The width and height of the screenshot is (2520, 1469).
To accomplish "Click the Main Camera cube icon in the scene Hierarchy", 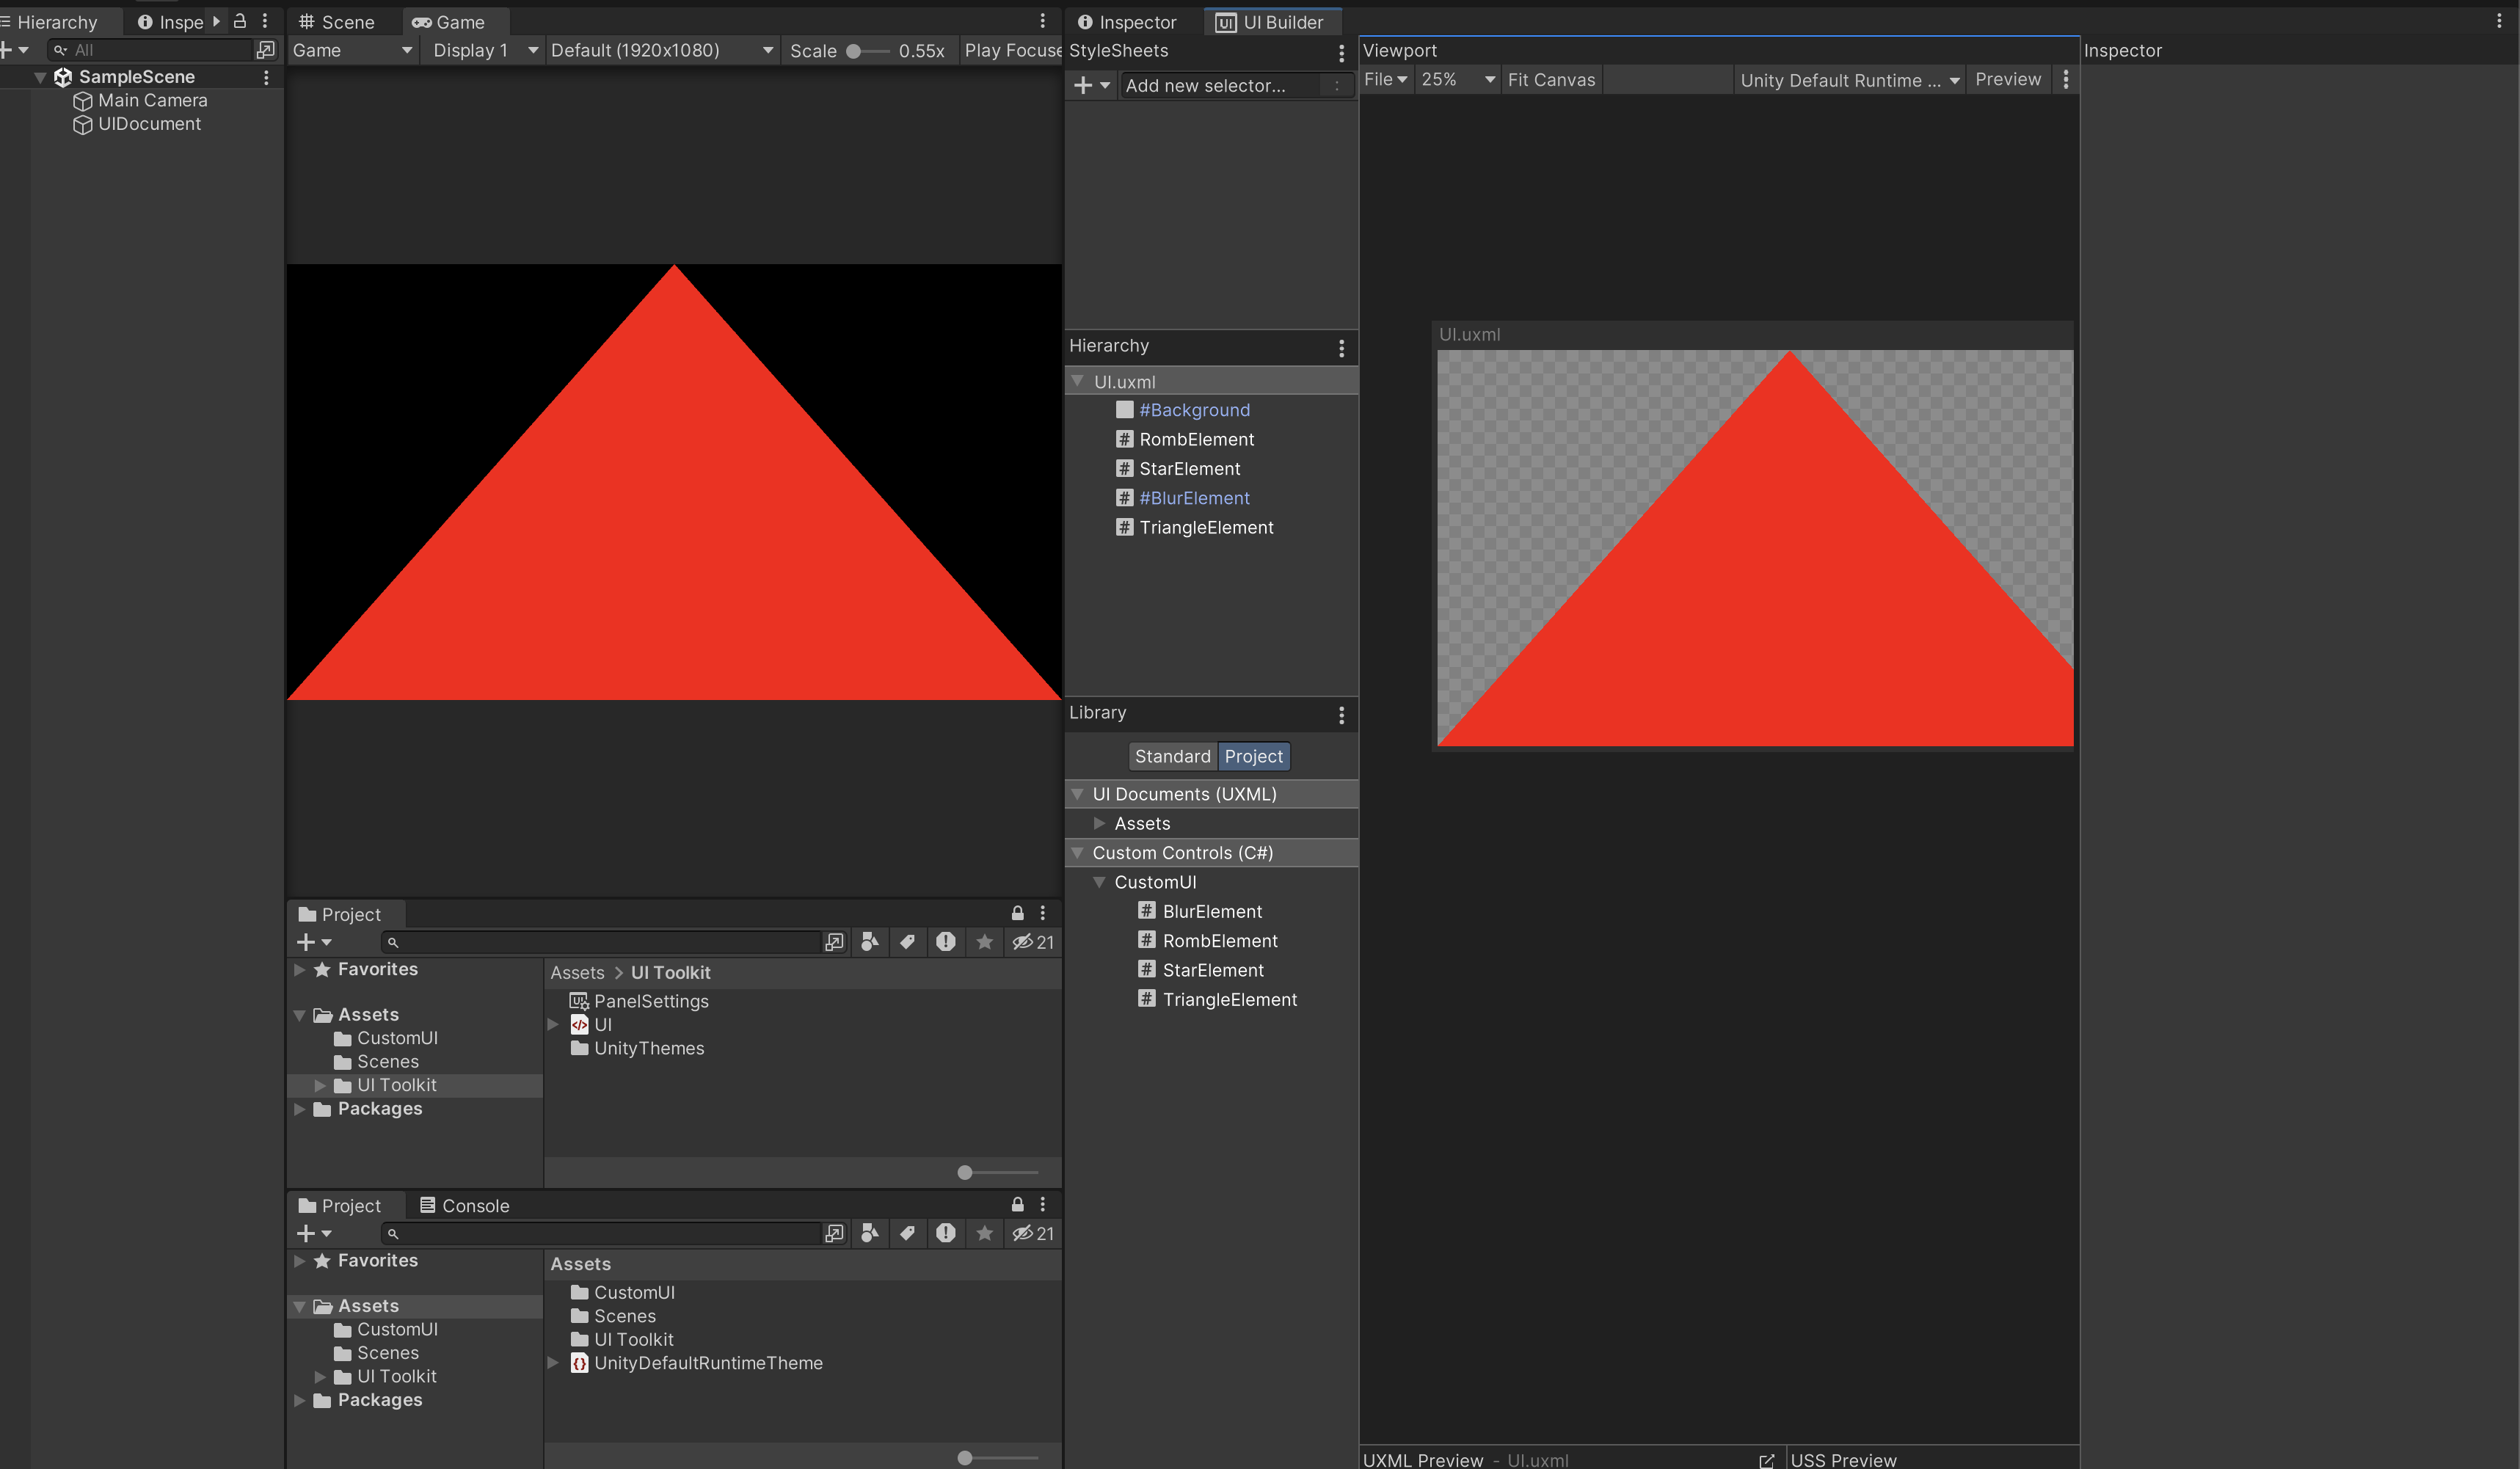I will 83,101.
